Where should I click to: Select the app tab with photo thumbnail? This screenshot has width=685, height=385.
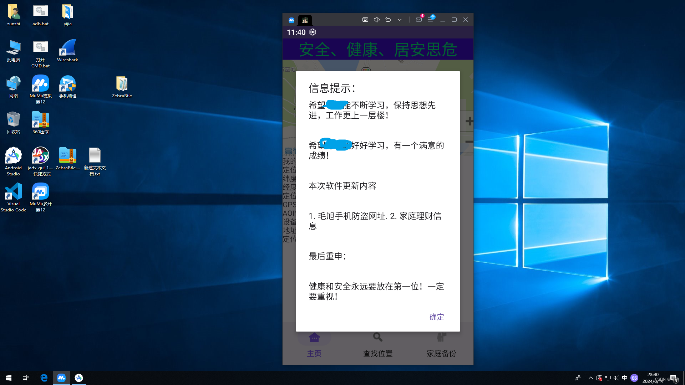tap(305, 20)
